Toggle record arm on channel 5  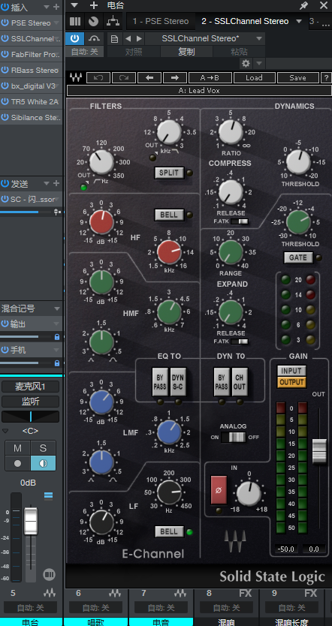coord(17,463)
